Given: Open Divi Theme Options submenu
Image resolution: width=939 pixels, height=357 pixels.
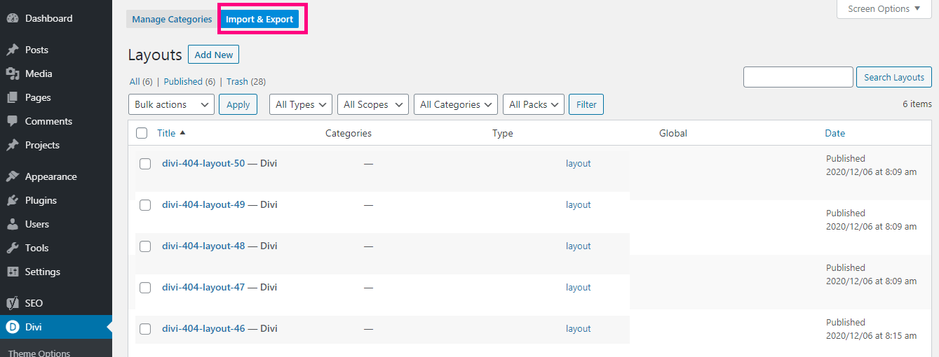Looking at the screenshot, I should [x=39, y=353].
